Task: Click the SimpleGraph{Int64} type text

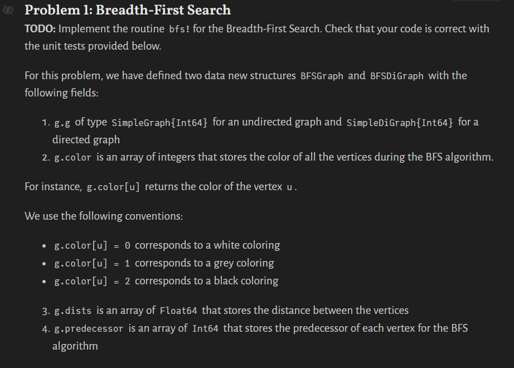Action: click(x=160, y=122)
